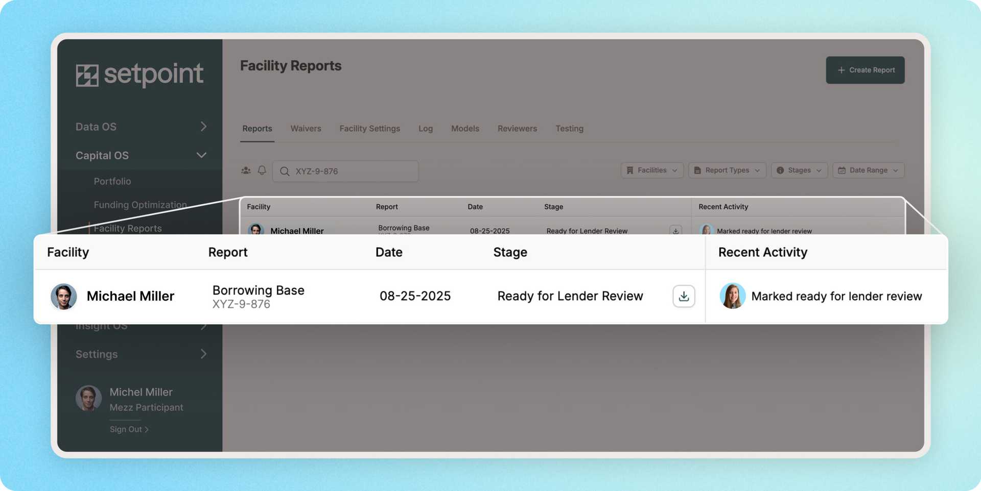The width and height of the screenshot is (981, 491).
Task: Expand the Settings sidebar section
Action: click(x=203, y=354)
